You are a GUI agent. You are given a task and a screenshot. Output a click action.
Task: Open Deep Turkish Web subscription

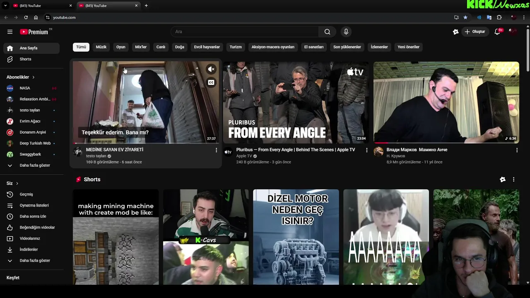click(x=31, y=143)
